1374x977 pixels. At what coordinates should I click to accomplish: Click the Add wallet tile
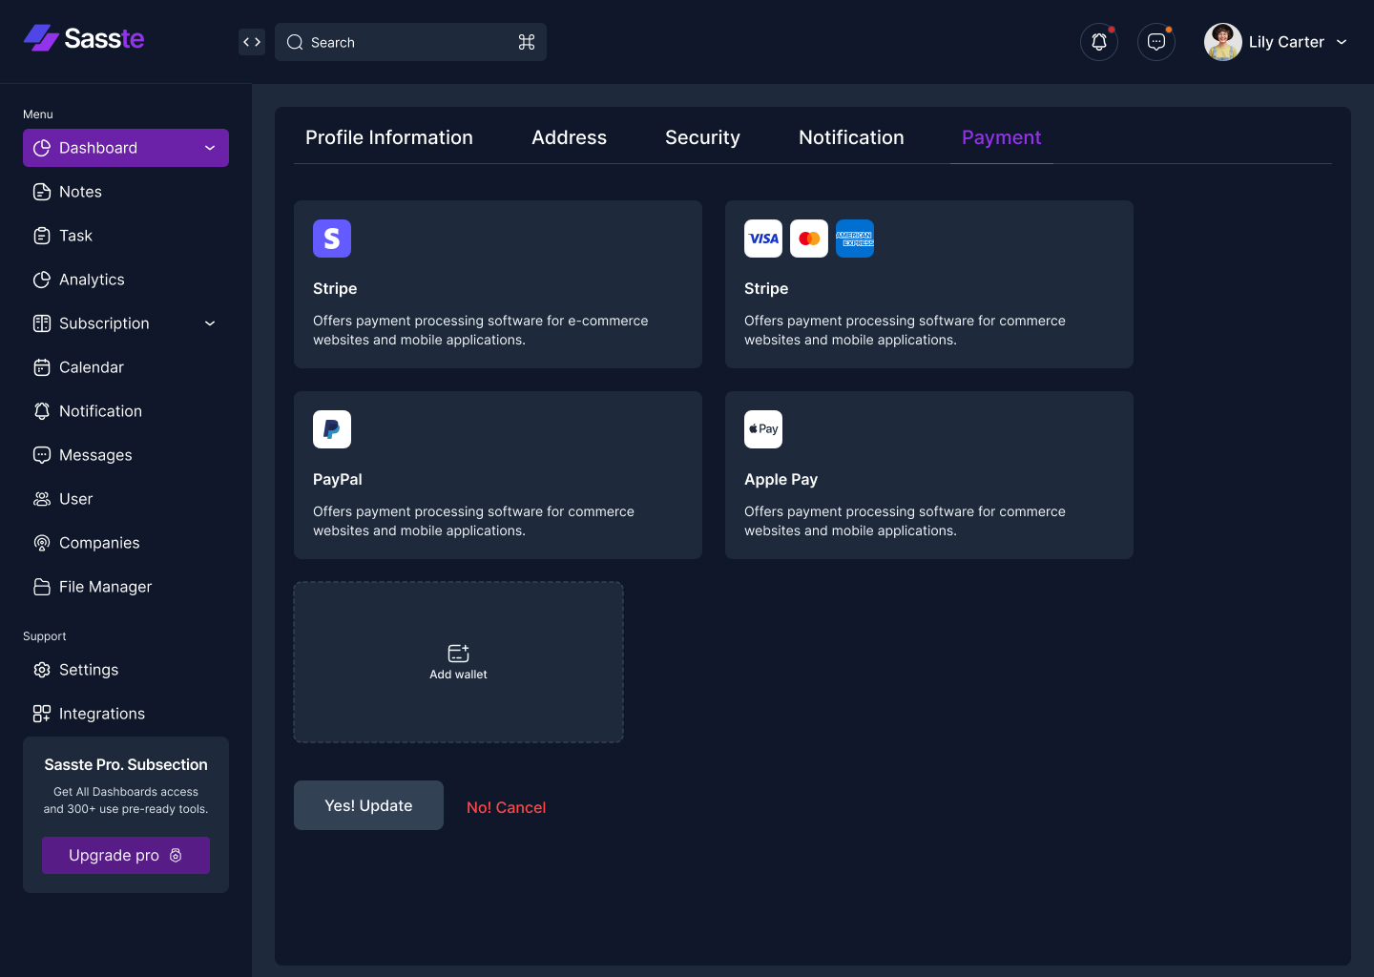[458, 662]
